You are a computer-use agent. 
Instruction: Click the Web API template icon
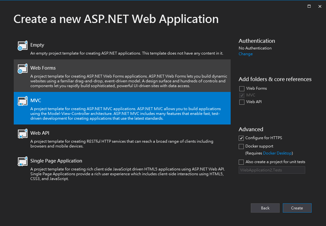coord(22,134)
